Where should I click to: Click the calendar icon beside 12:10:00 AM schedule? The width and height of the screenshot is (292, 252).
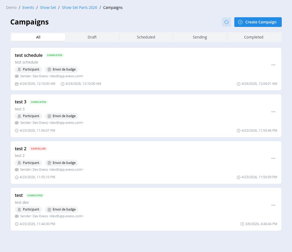click(17, 84)
